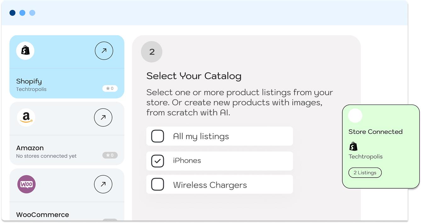Click the star counter on the Shopify card
The height and width of the screenshot is (223, 421).
coord(110,89)
